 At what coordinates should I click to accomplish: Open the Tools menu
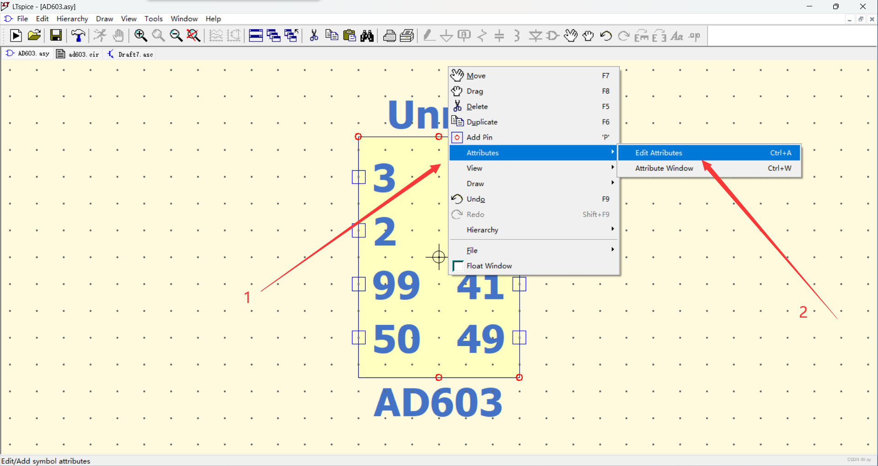pos(154,19)
